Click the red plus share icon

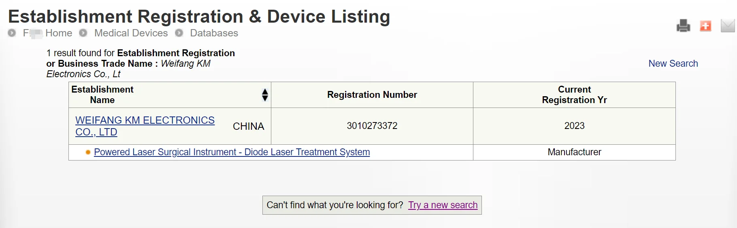tap(705, 26)
